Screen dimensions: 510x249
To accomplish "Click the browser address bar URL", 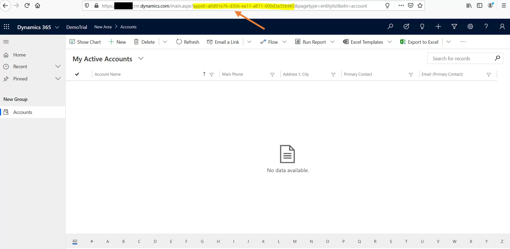I will click(234, 6).
